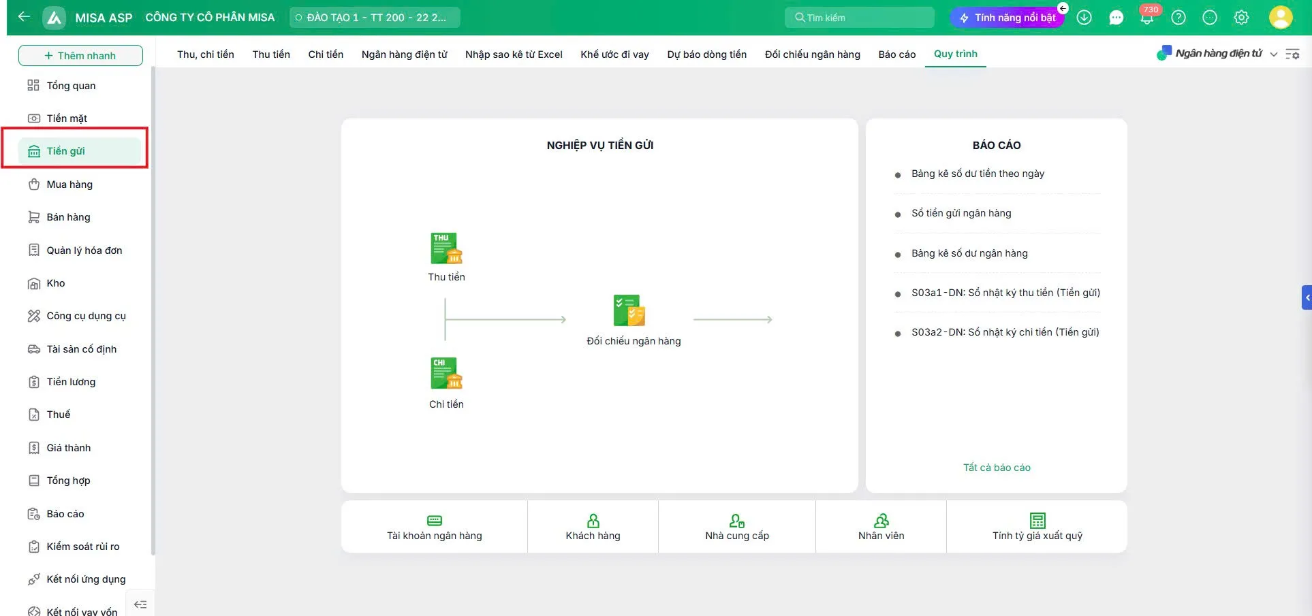The width and height of the screenshot is (1312, 616).
Task: Go back using the header arrow
Action: coord(24,17)
